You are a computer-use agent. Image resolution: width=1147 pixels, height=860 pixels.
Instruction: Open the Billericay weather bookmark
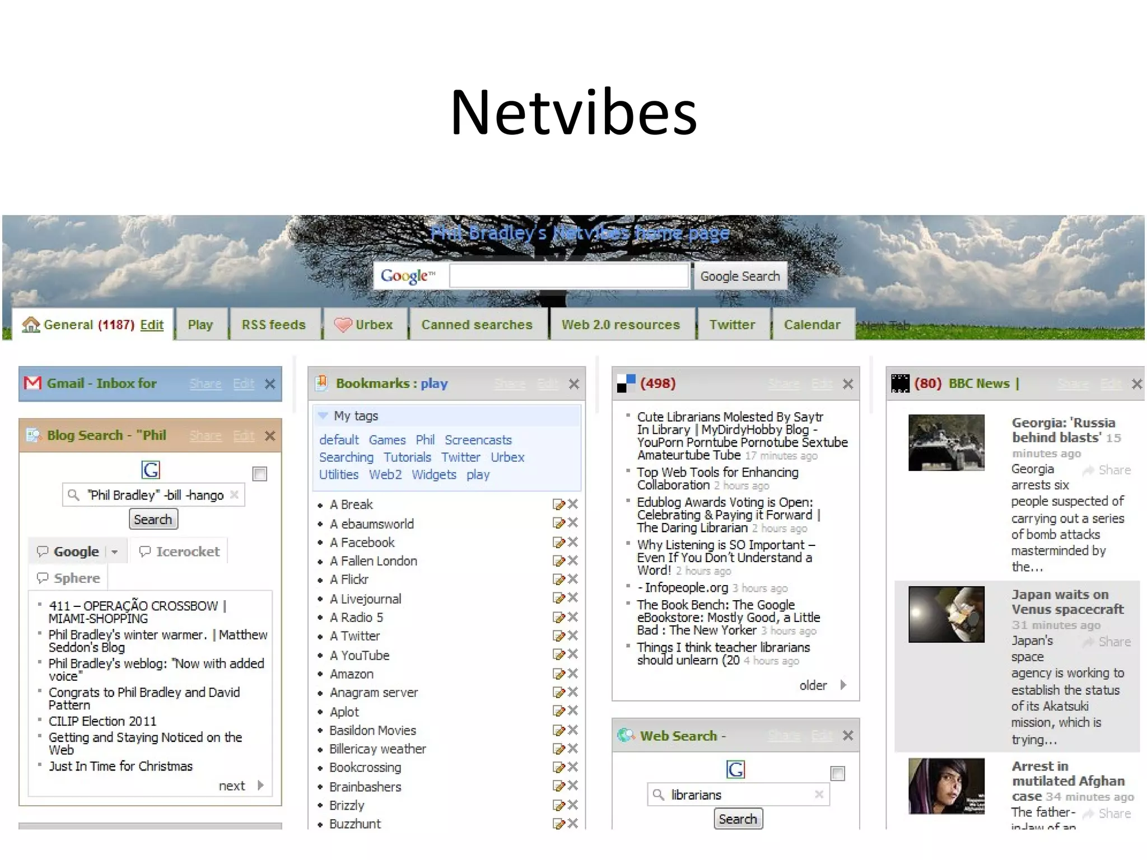(x=377, y=749)
